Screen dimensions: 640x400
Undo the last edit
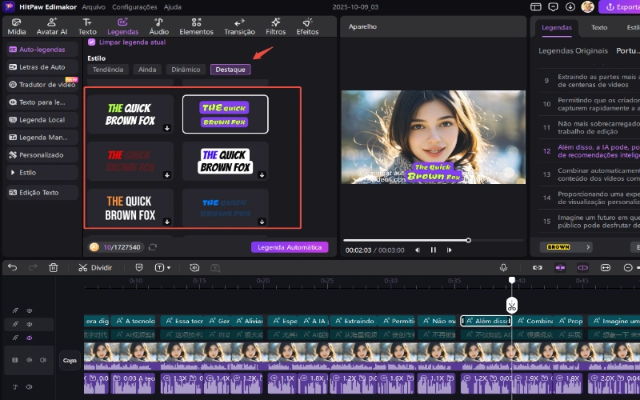tap(12, 267)
